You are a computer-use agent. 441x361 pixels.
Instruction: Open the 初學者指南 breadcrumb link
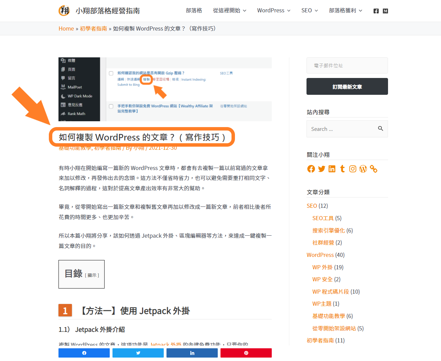tap(93, 29)
